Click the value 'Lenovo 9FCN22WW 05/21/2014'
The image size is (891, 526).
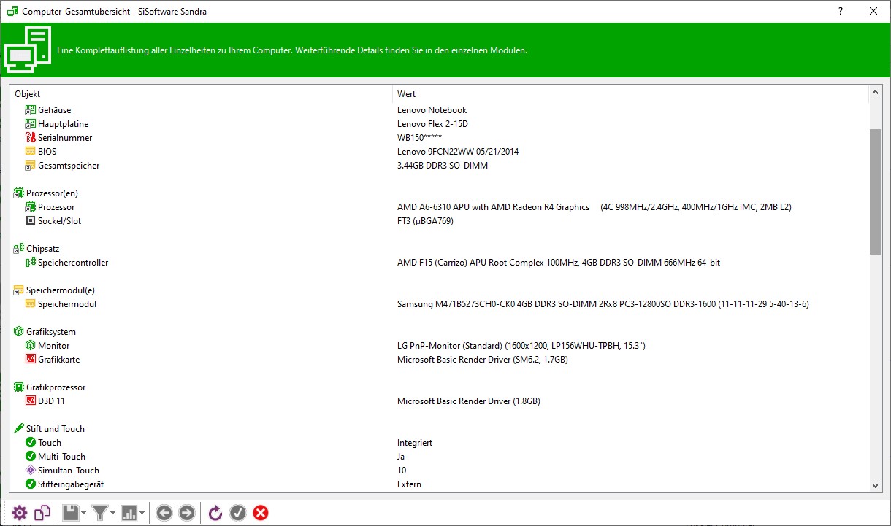coord(458,152)
